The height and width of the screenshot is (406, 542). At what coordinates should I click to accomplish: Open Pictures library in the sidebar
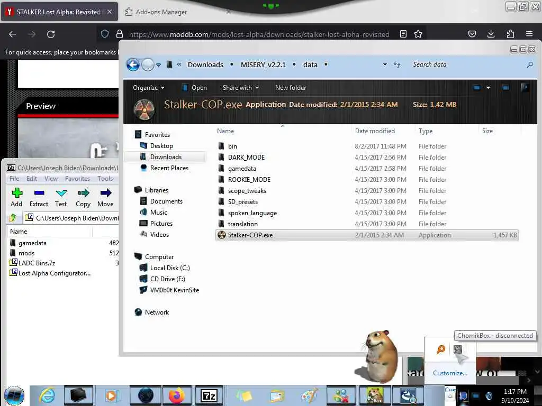[x=161, y=223]
